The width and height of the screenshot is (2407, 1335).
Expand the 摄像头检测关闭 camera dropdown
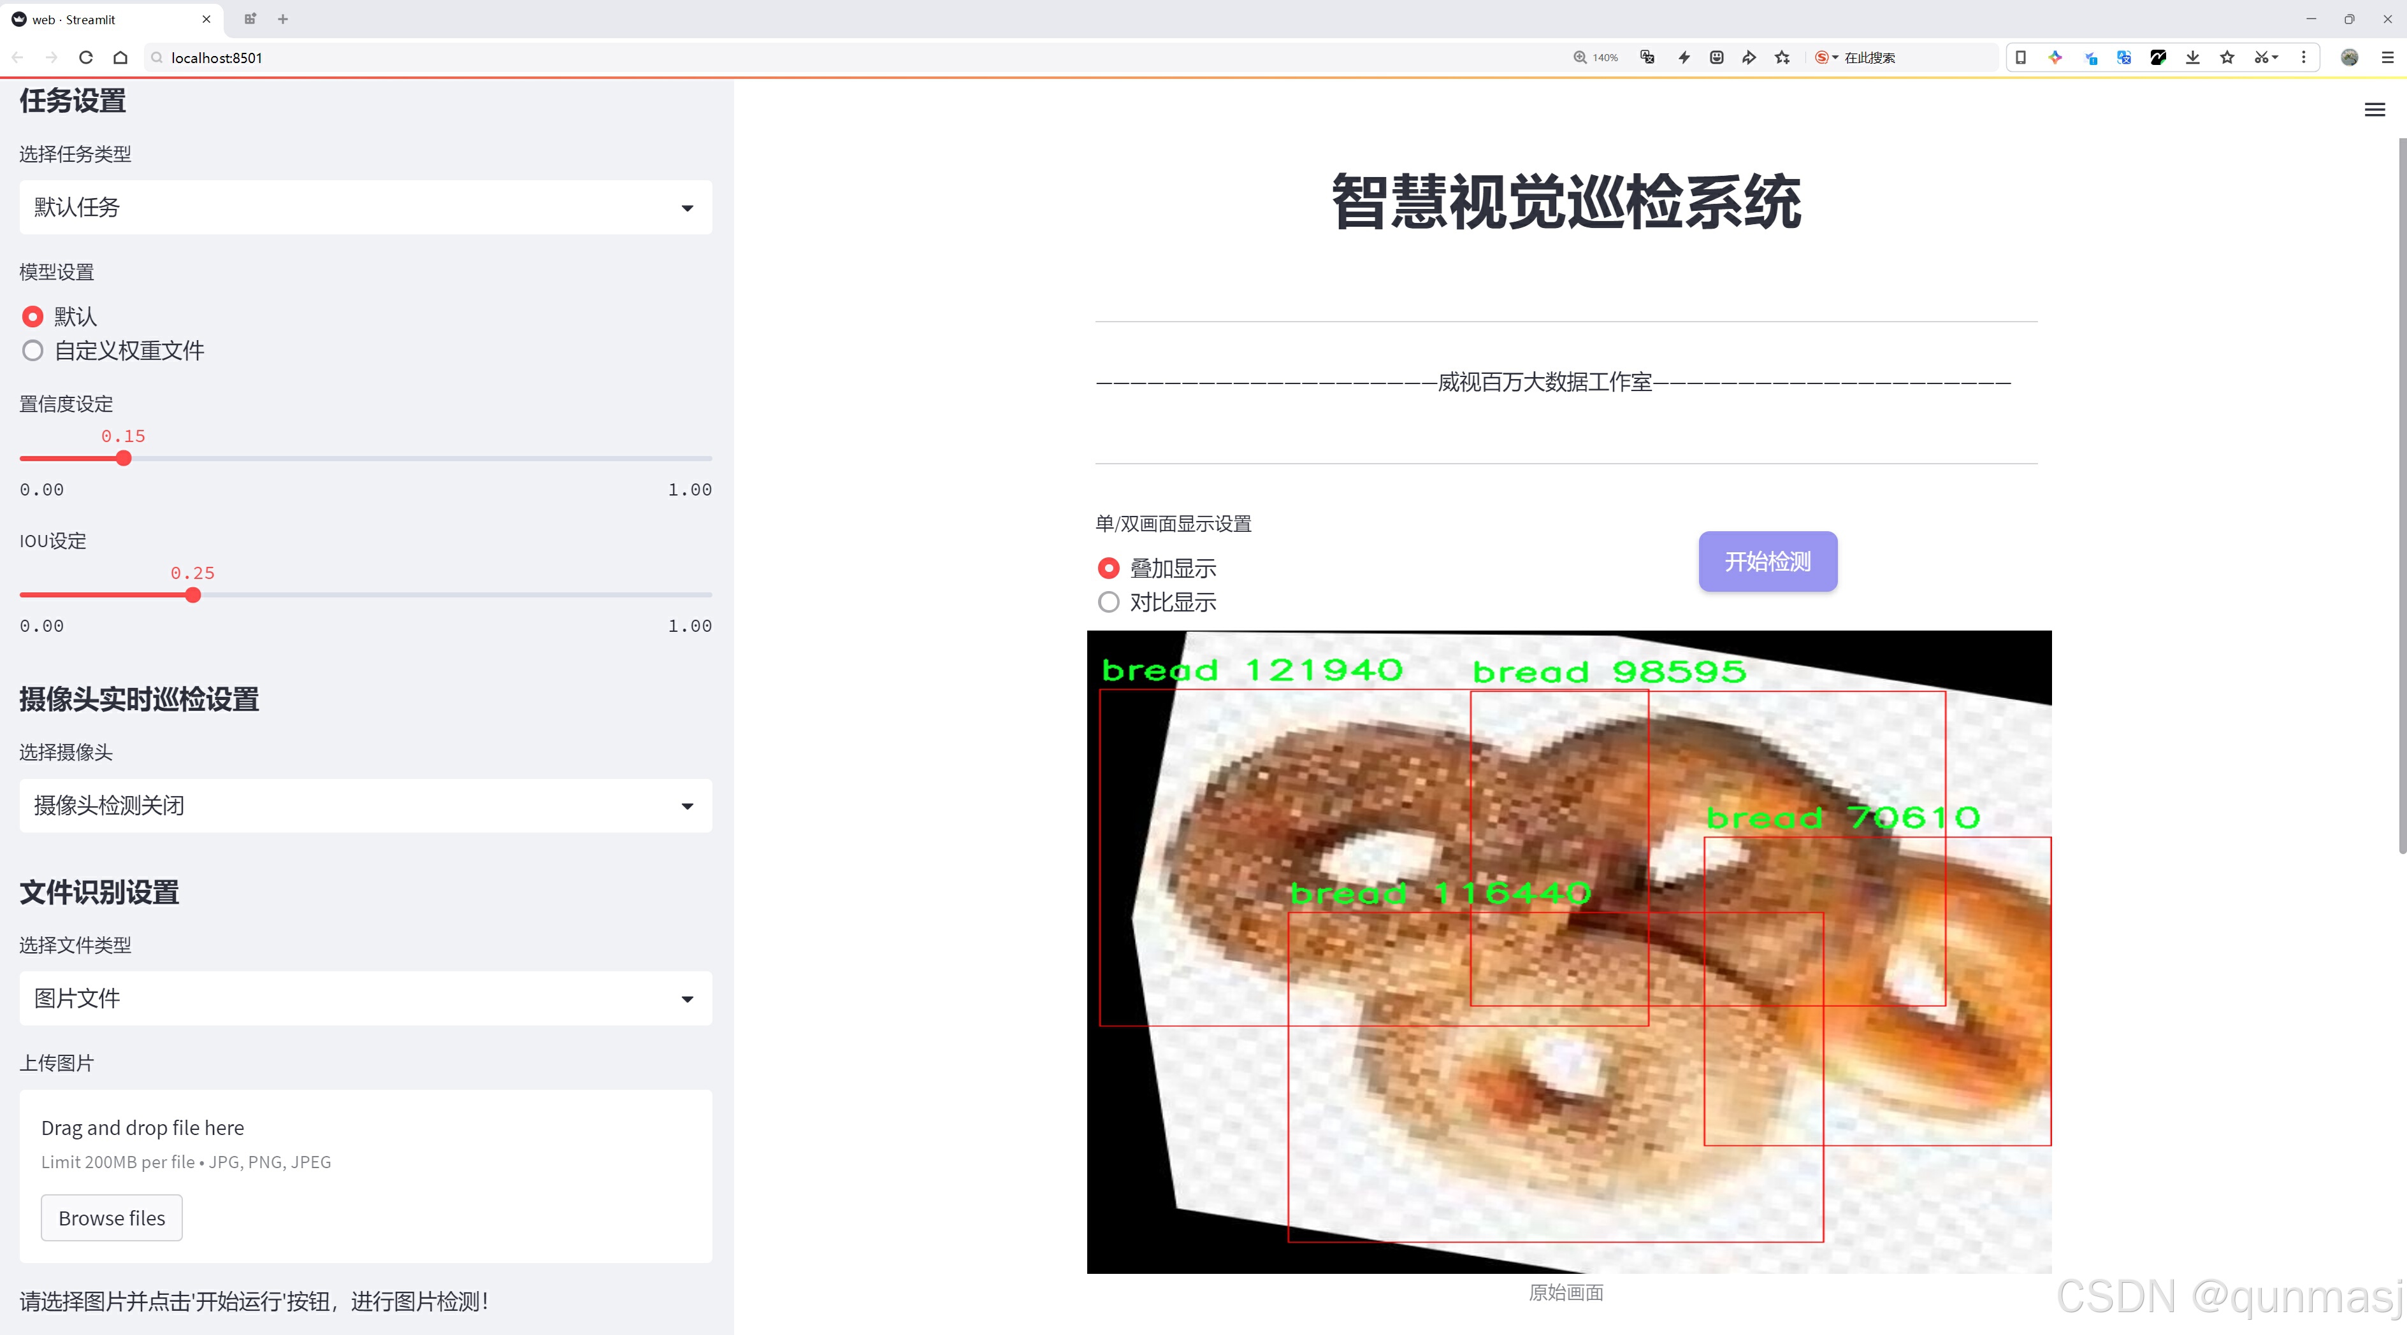[365, 806]
